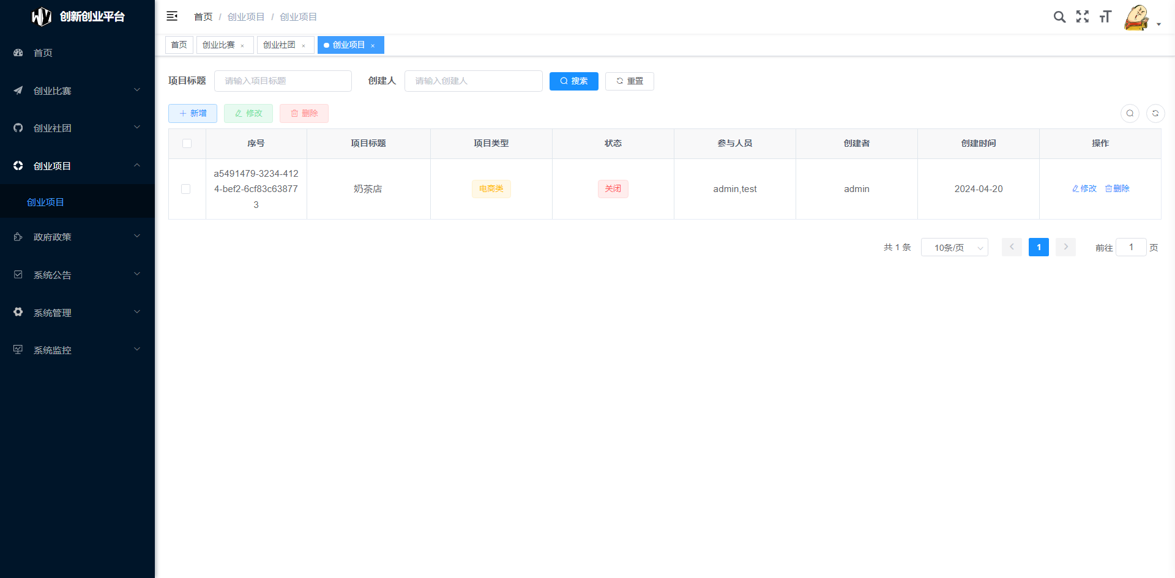The image size is (1175, 578).
Task: Go to next page arrow
Action: [1065, 247]
